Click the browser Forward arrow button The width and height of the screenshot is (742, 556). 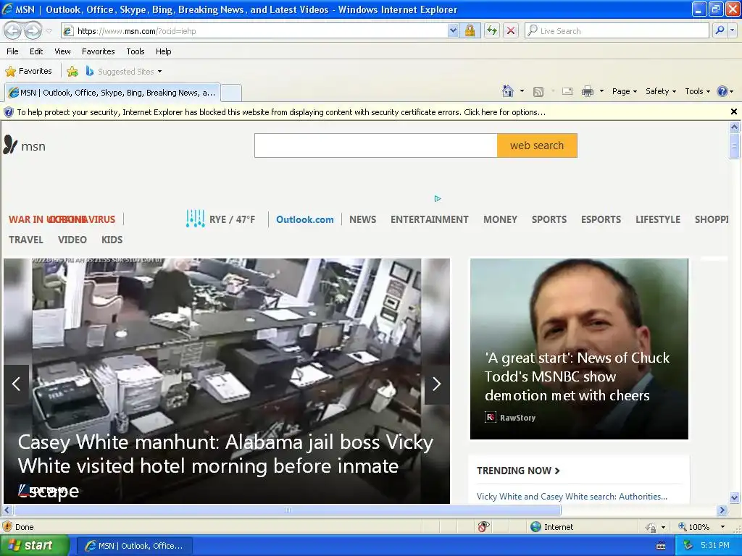click(33, 30)
